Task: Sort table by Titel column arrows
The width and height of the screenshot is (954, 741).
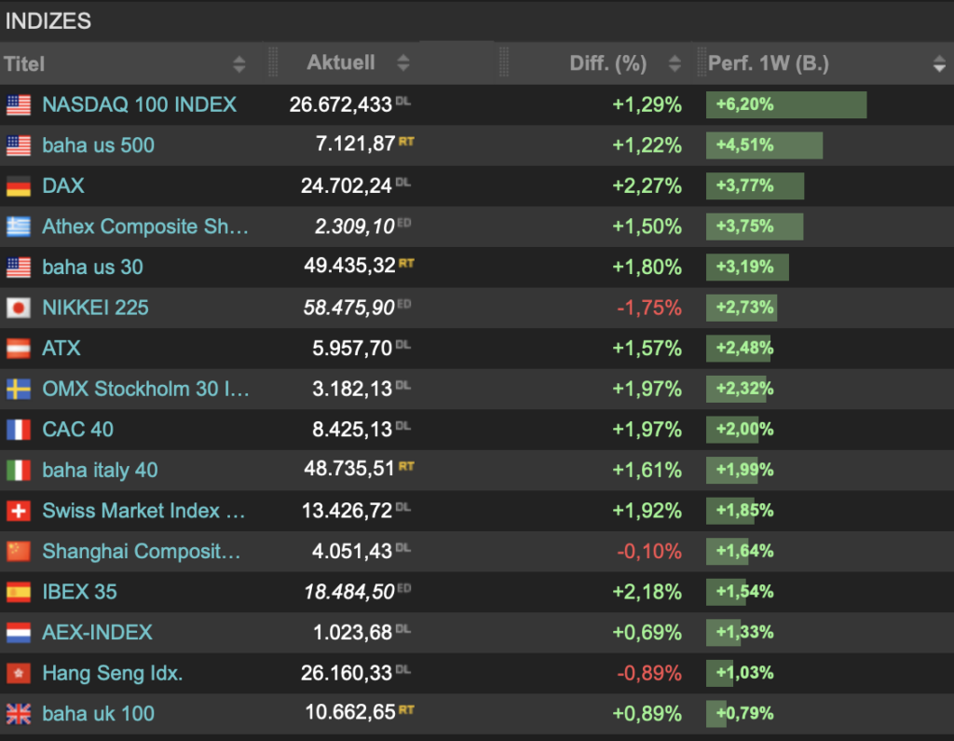Action: [x=239, y=64]
